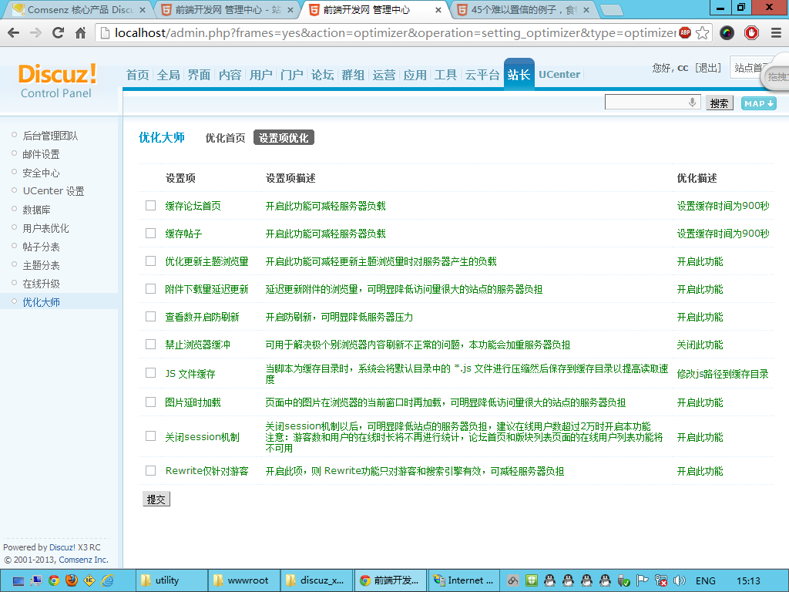The width and height of the screenshot is (789, 592).
Task: Check the 查看数开启防刷新 checkbox
Action: coord(150,316)
